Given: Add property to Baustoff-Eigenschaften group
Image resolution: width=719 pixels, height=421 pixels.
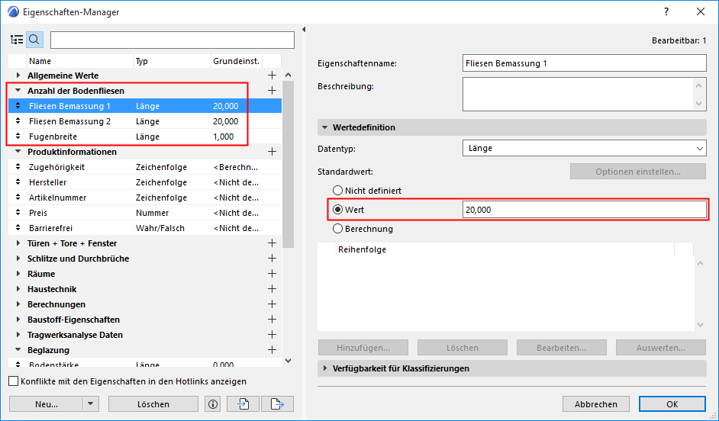Looking at the screenshot, I should 272,320.
